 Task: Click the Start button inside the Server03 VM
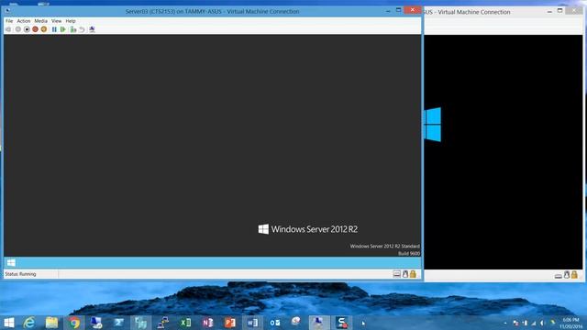point(11,263)
